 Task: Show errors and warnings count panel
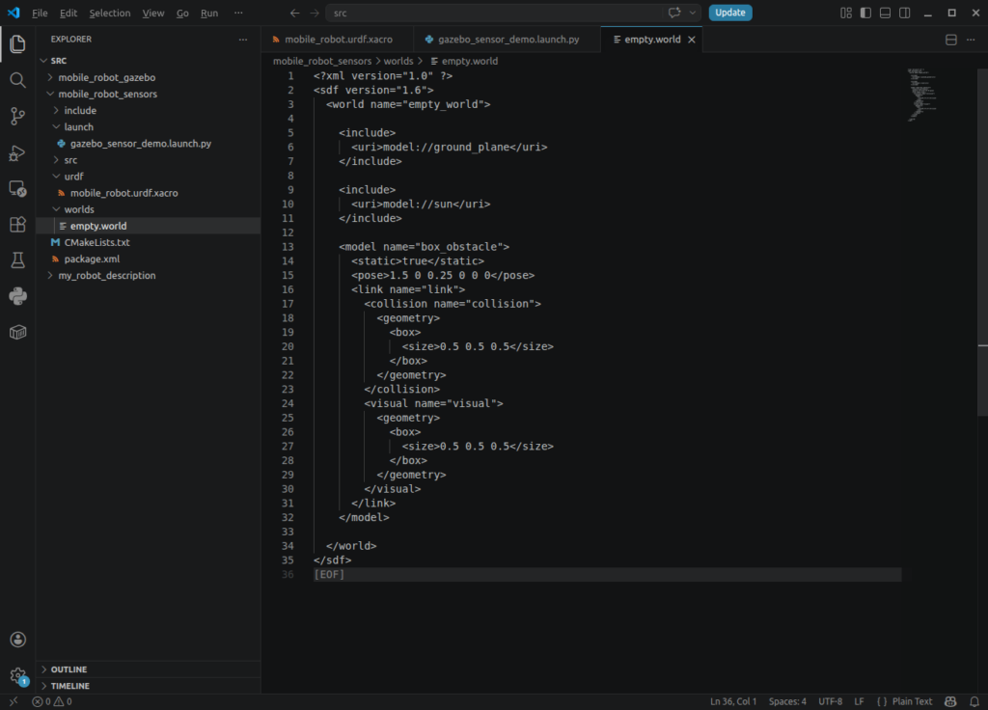tap(52, 701)
